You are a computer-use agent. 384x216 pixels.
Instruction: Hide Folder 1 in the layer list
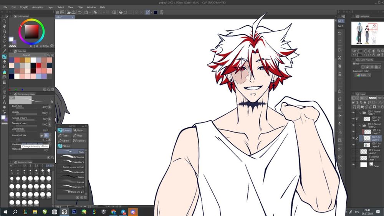(x=353, y=113)
